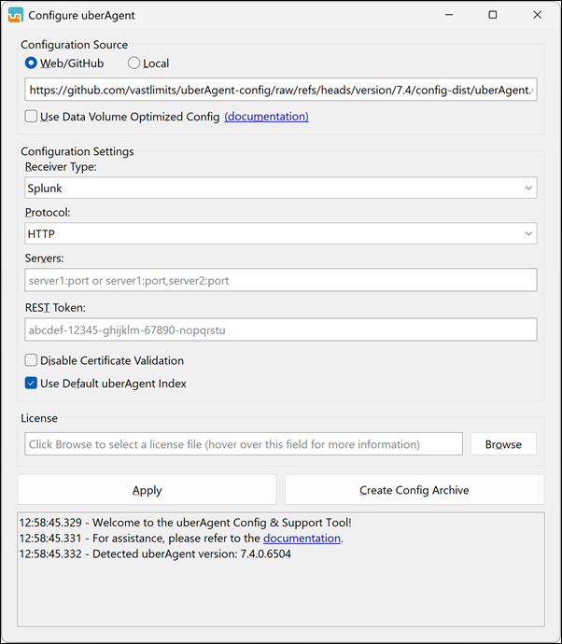Click the Apply button
This screenshot has width=562, height=644.
point(147,490)
